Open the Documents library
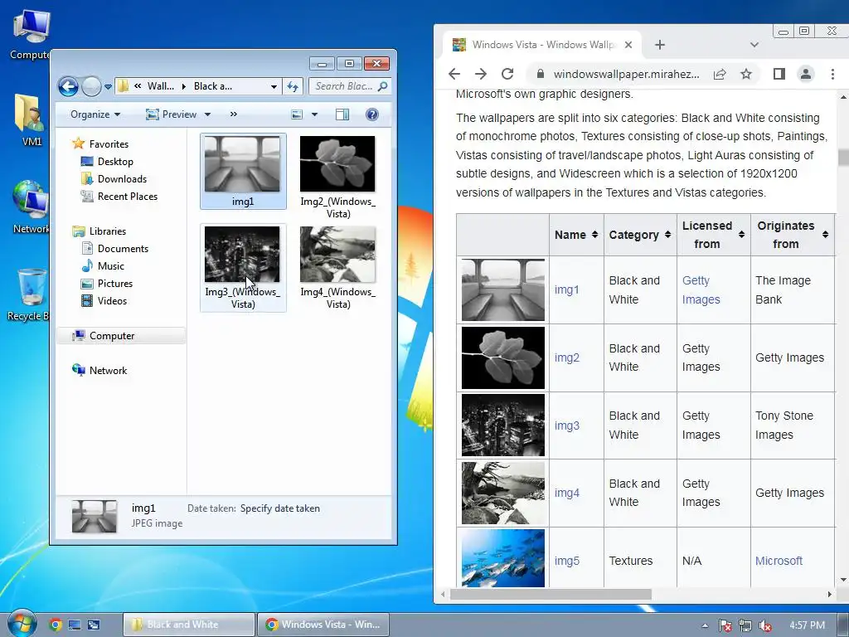849x637 pixels. pyautogui.click(x=123, y=249)
